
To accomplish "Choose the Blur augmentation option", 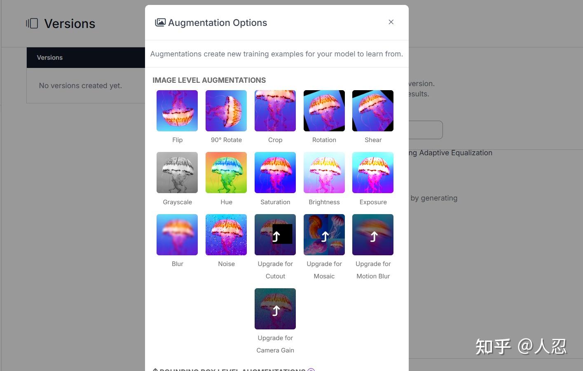I will click(x=177, y=235).
